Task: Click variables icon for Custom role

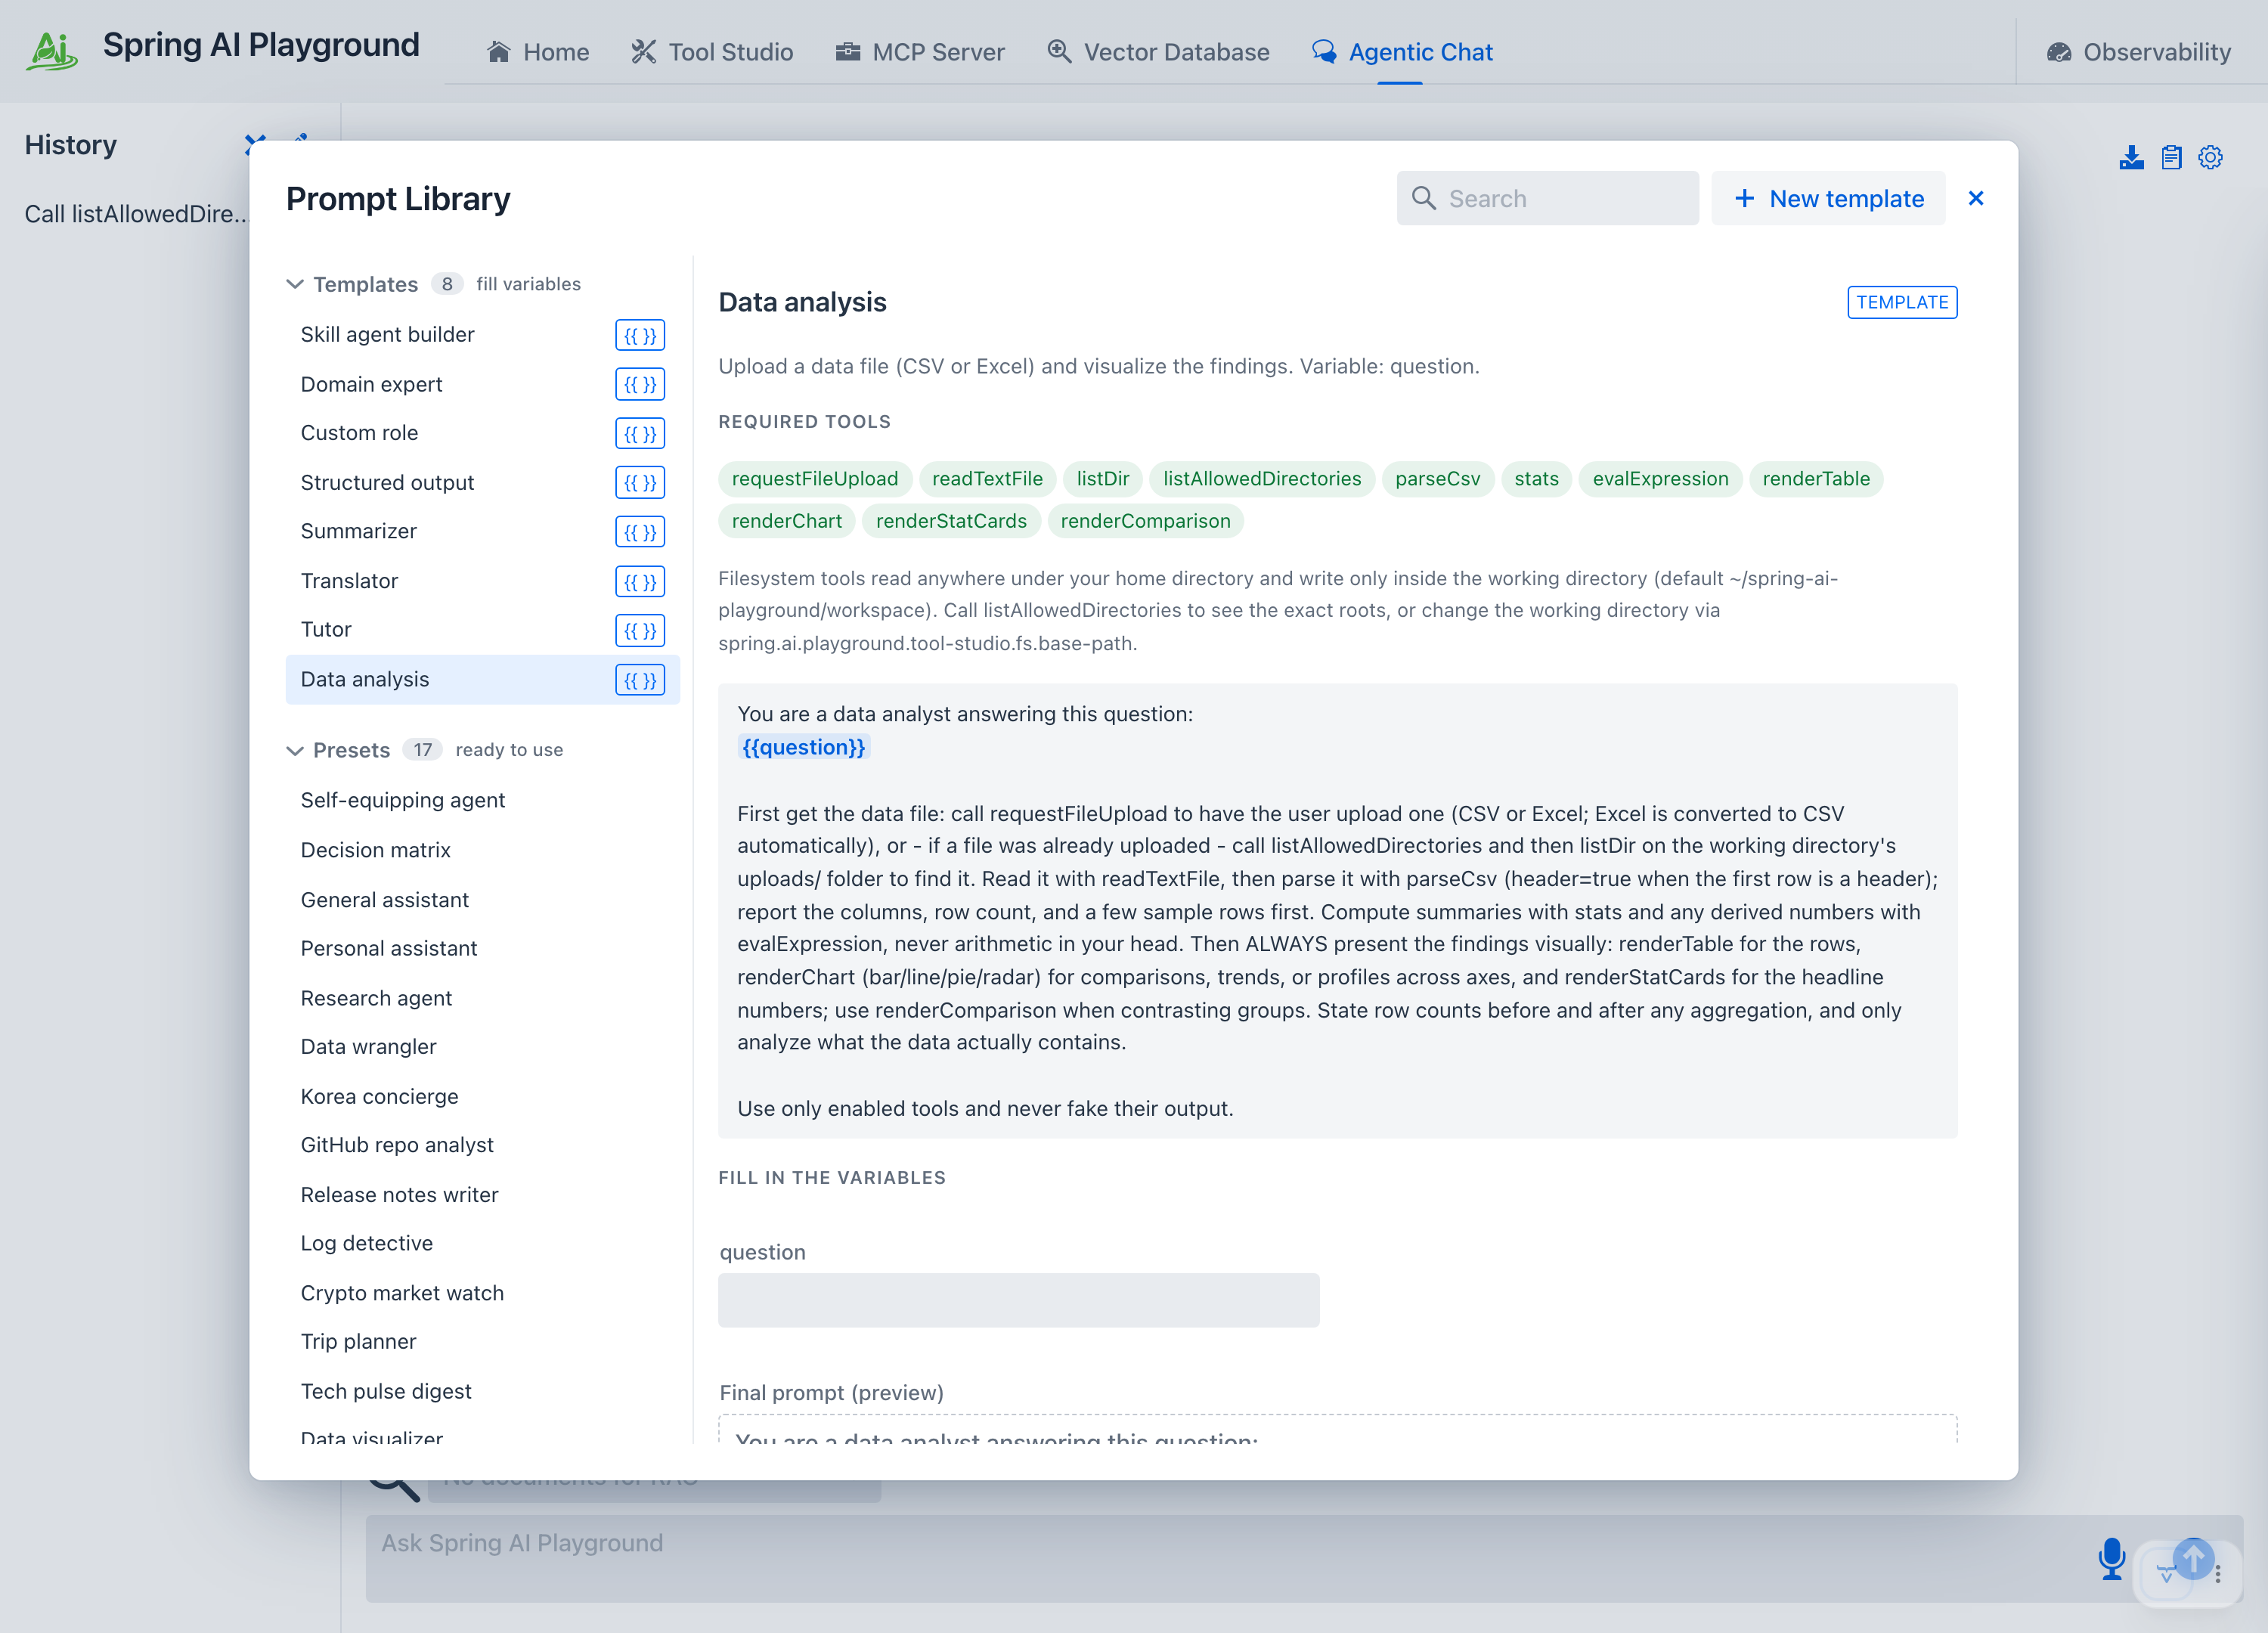Action: [x=640, y=433]
